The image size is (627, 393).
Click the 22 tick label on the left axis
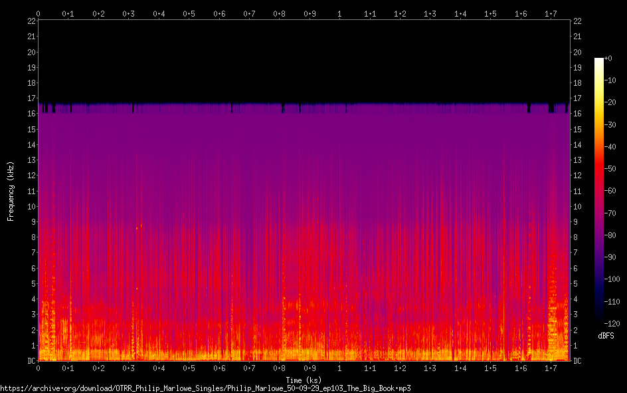[31, 21]
